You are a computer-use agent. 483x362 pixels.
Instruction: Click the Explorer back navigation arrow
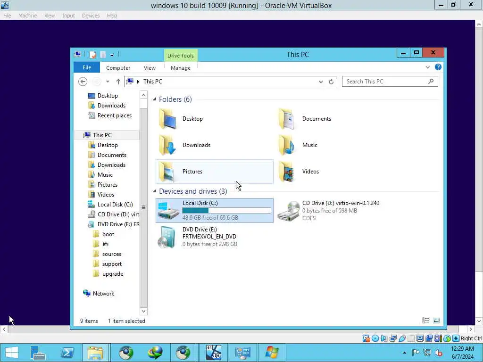coord(83,82)
